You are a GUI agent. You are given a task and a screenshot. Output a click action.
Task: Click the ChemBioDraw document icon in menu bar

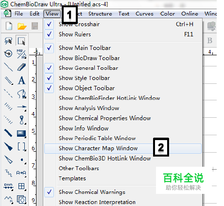tap(7, 14)
